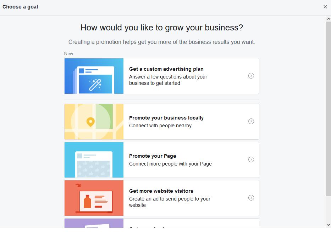Click the scrollbar down arrow
The width and height of the screenshot is (331, 232).
pos(329,224)
